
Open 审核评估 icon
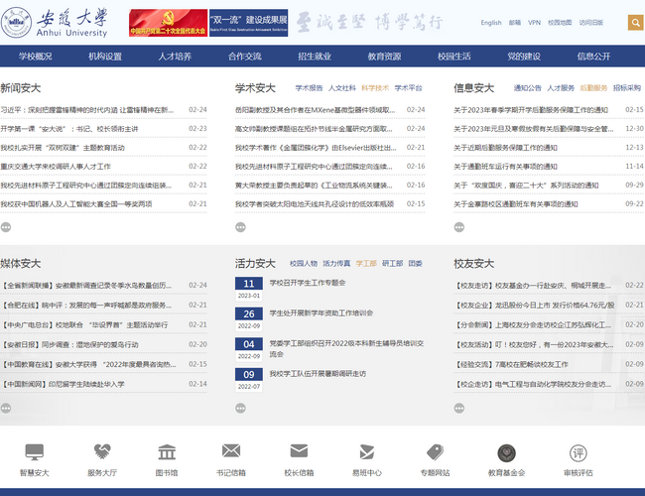tap(578, 452)
